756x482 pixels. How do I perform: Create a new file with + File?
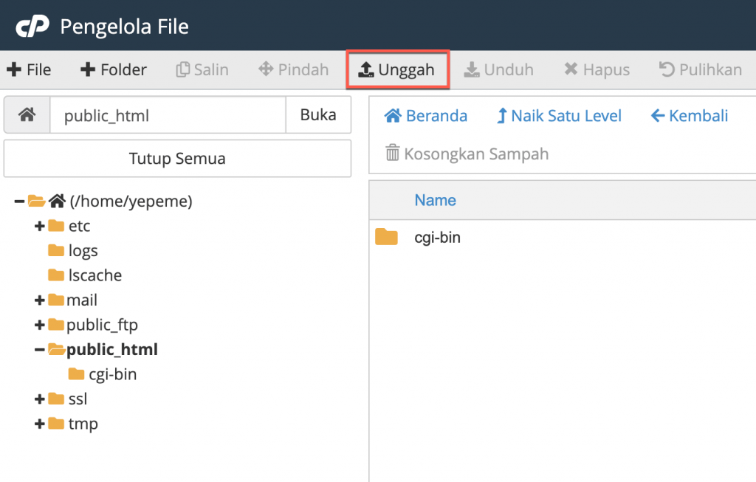click(x=29, y=70)
